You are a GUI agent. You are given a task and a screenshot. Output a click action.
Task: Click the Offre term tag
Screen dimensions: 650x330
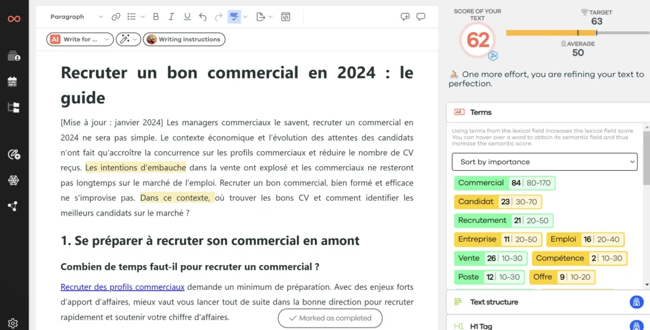[x=562, y=277]
